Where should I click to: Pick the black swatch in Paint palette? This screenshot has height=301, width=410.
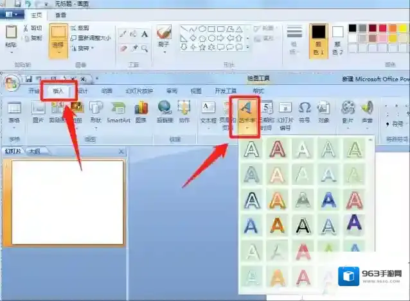pyautogui.click(x=352, y=28)
